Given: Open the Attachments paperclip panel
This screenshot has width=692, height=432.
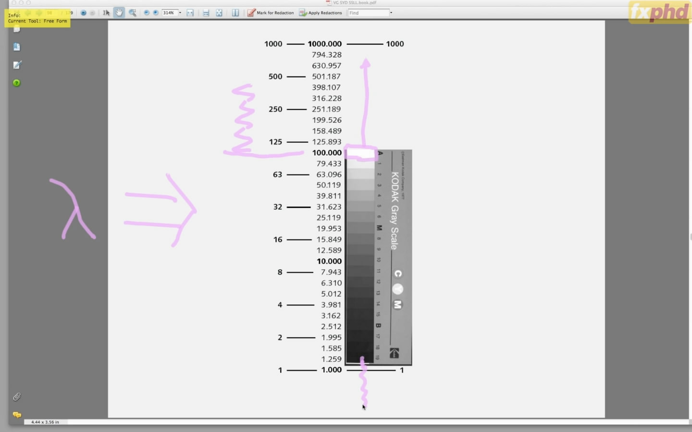Looking at the screenshot, I should [17, 396].
